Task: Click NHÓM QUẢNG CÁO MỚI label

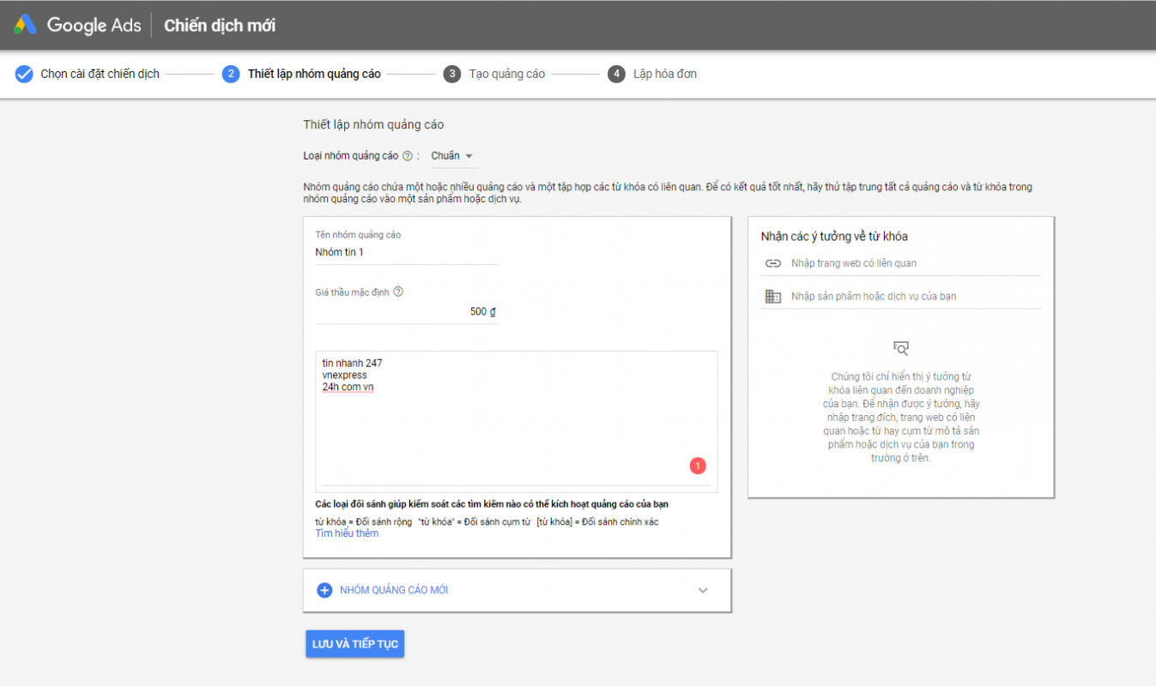Action: tap(394, 590)
